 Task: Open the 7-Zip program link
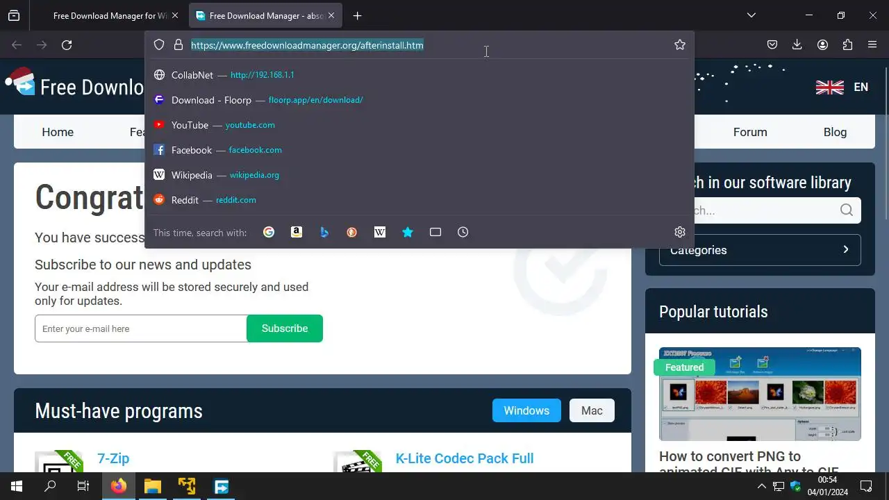coord(113,458)
